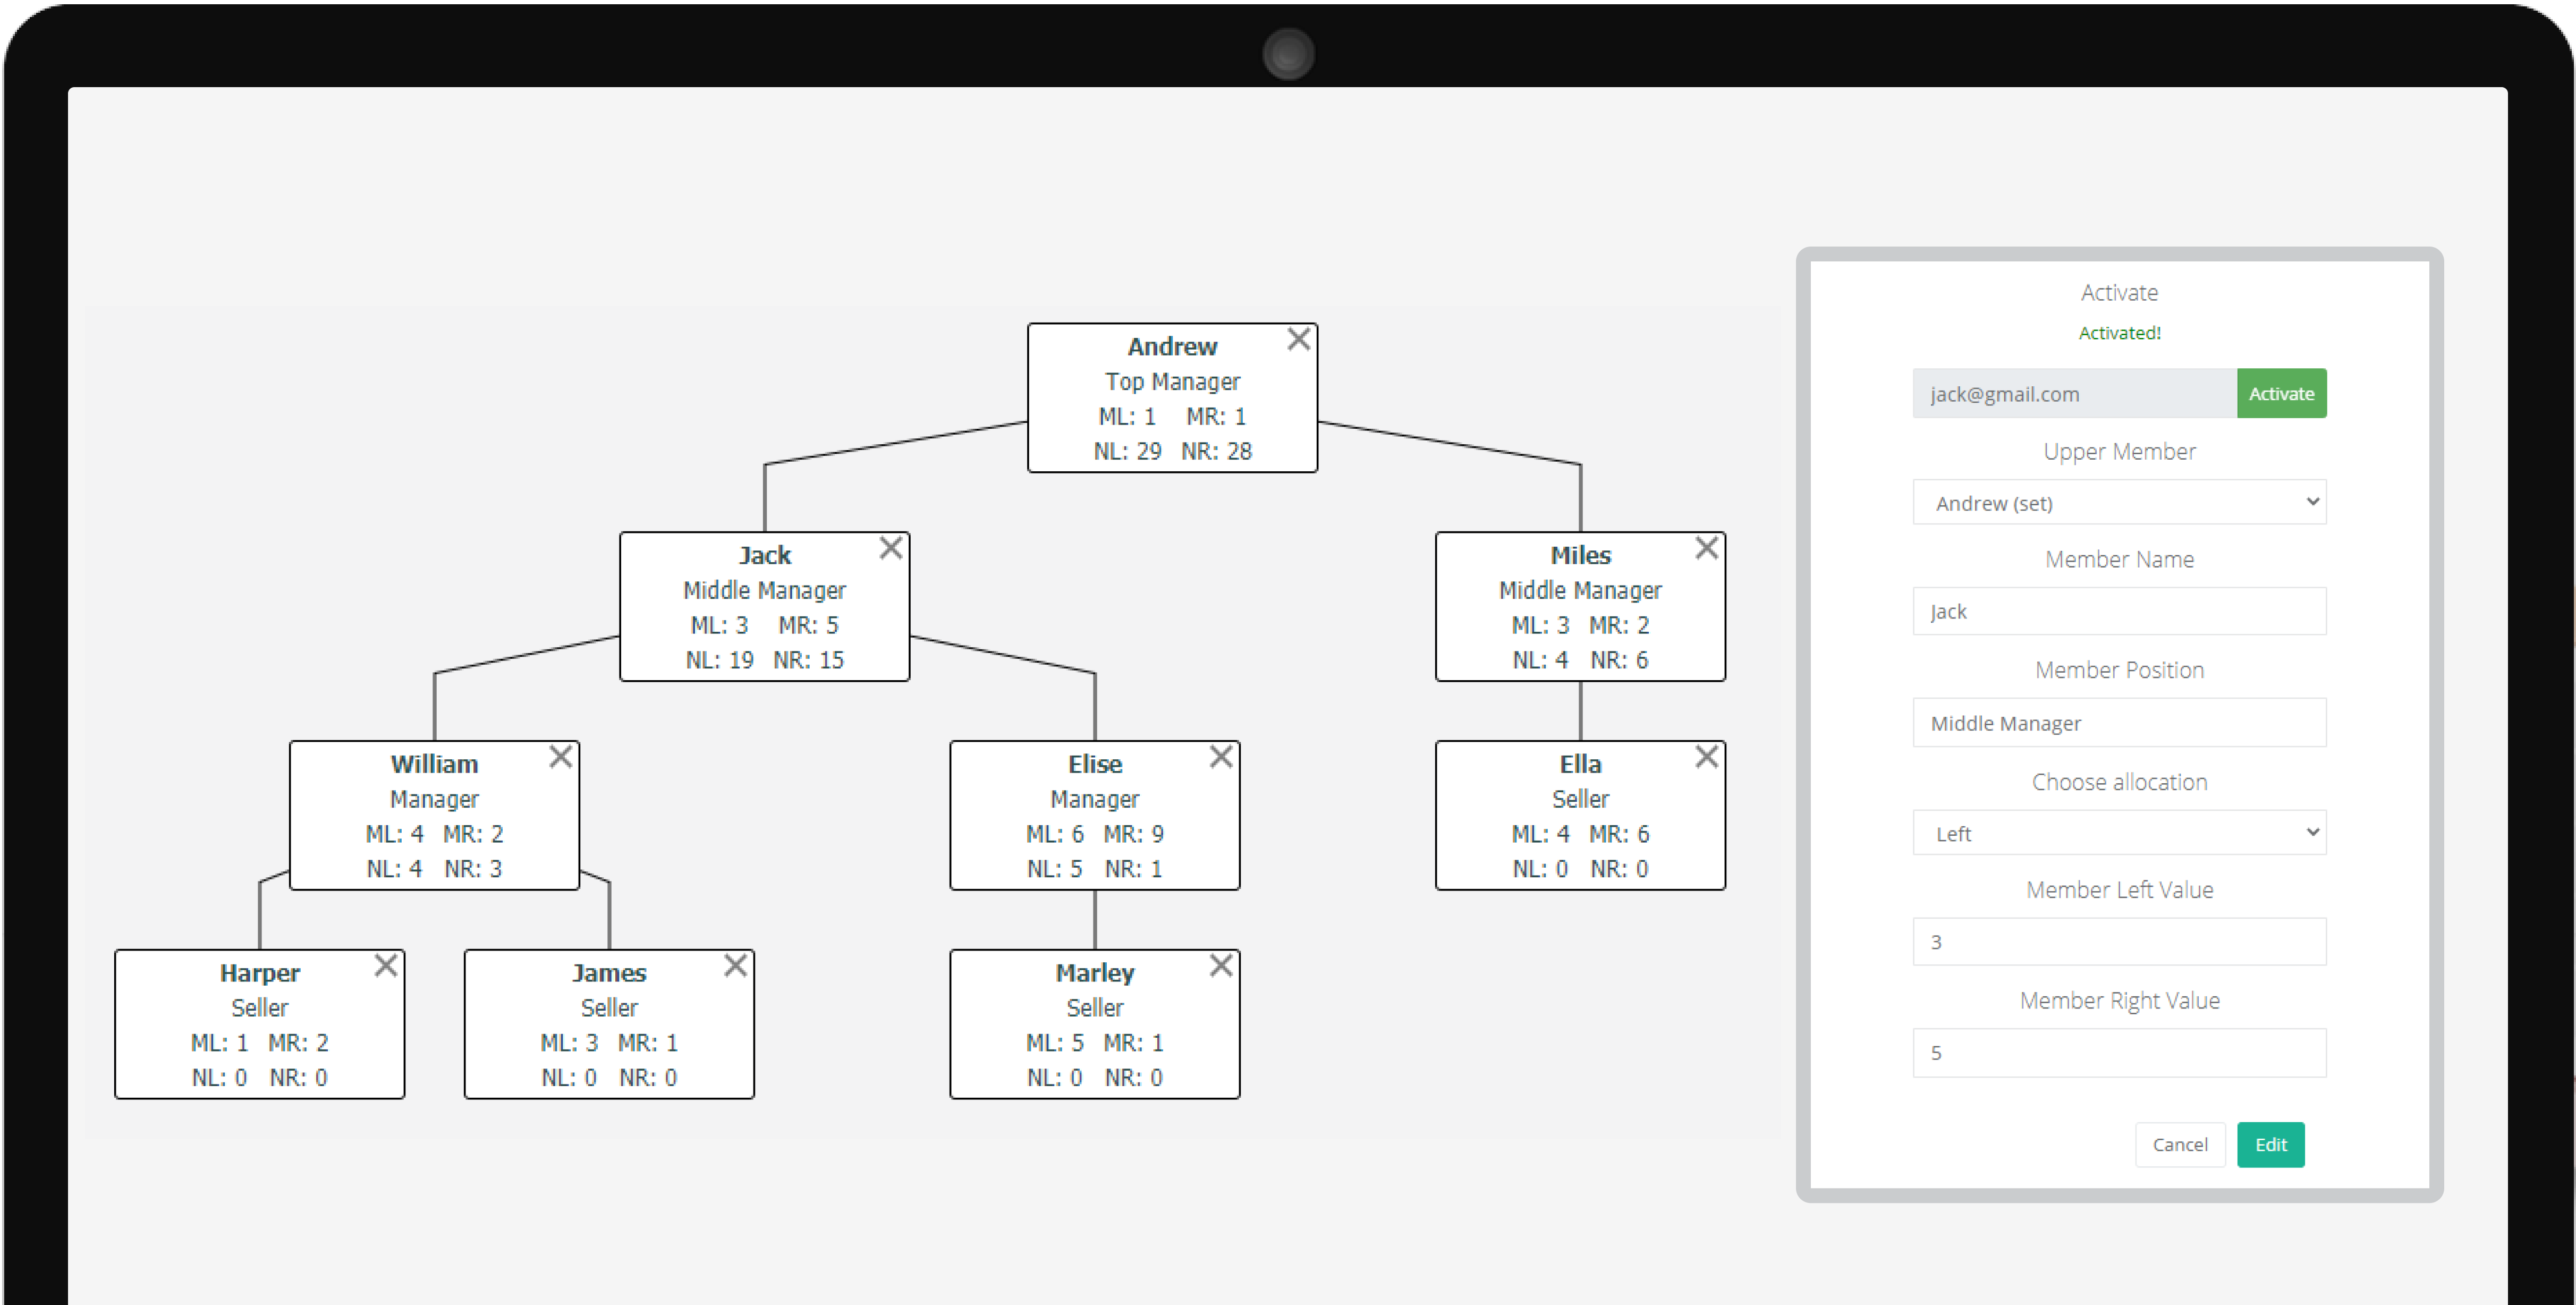Click the 'Activate' panel heading
The image size is (2576, 1305).
click(x=2119, y=292)
